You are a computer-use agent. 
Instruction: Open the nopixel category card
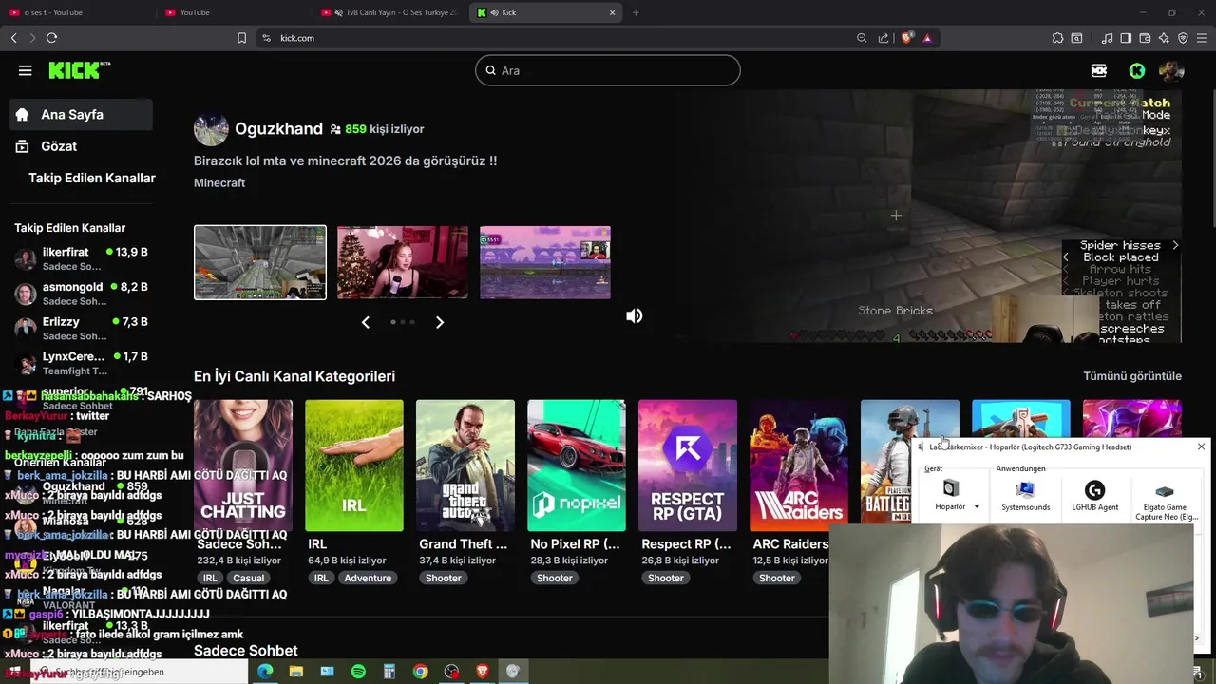pyautogui.click(x=577, y=465)
